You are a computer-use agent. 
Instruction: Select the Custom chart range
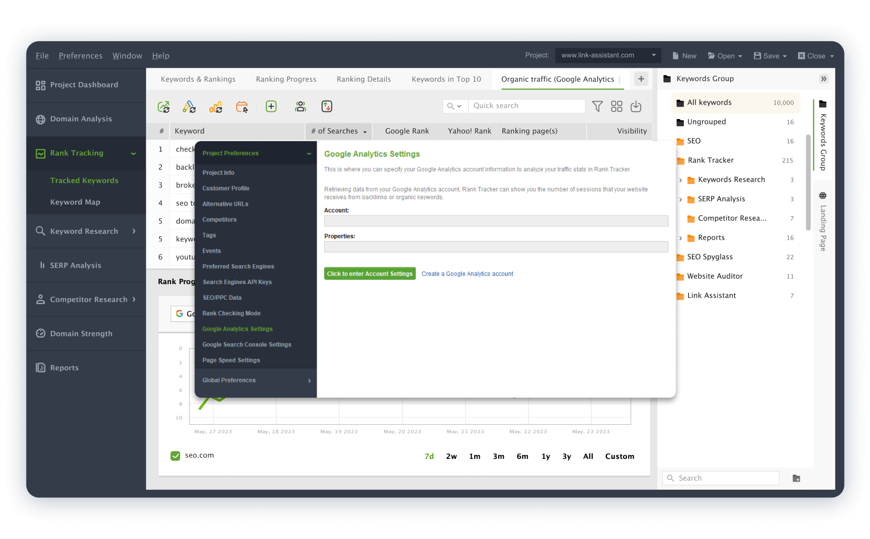point(619,457)
